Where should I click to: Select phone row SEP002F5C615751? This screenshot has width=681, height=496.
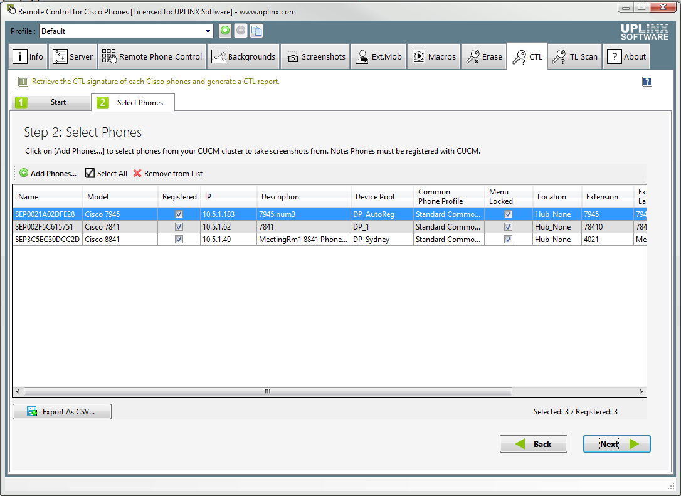[330, 227]
